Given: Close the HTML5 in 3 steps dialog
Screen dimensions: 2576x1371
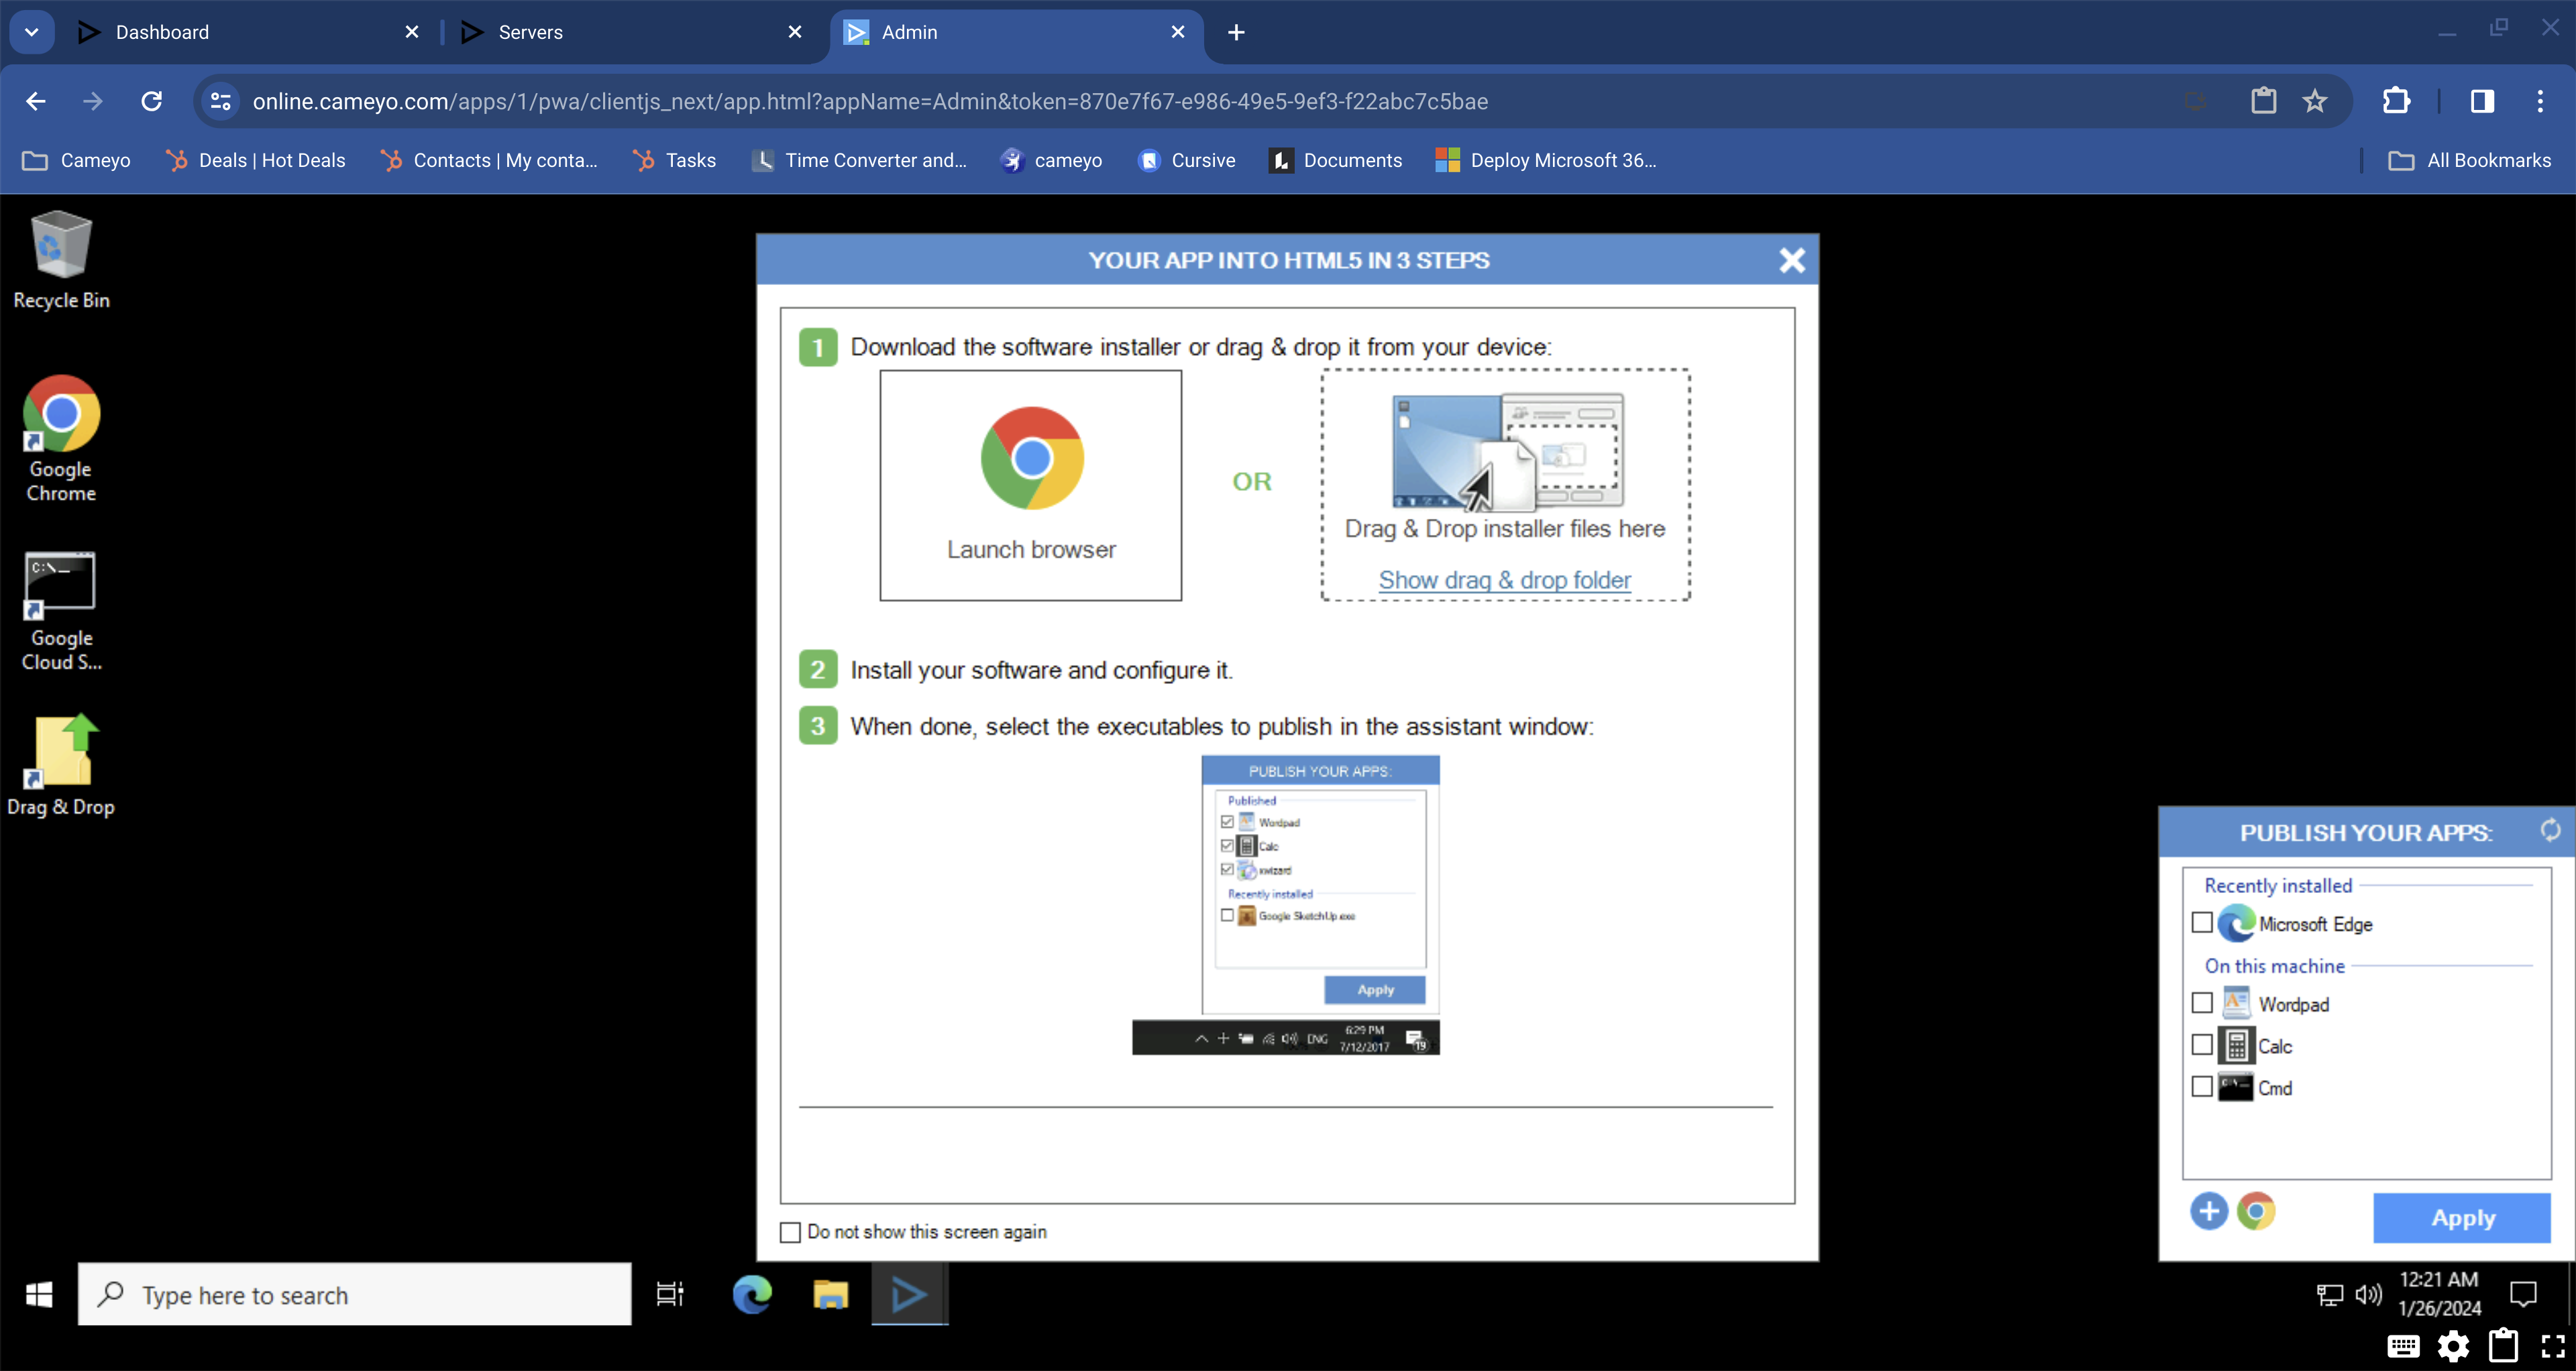Looking at the screenshot, I should (x=1792, y=261).
